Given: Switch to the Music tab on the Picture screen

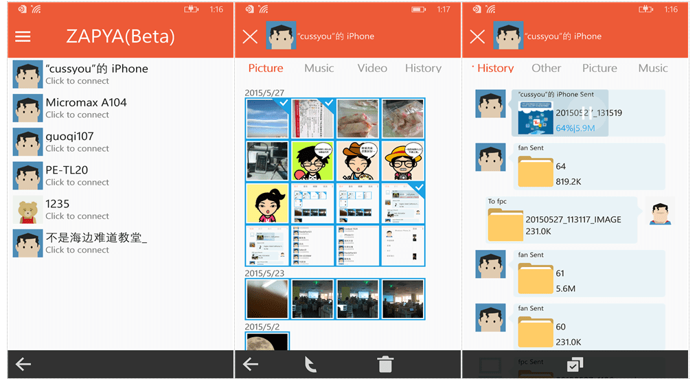Looking at the screenshot, I should pos(319,68).
